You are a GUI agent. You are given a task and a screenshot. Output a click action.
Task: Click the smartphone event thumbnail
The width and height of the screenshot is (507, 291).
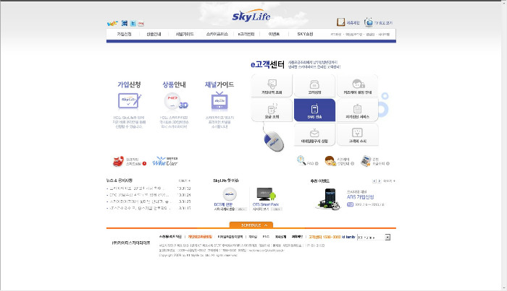coord(328,199)
